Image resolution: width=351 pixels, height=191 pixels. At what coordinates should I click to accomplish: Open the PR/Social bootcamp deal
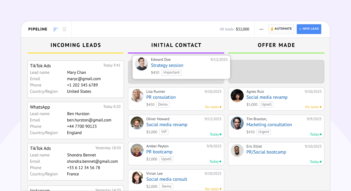click(x=266, y=152)
